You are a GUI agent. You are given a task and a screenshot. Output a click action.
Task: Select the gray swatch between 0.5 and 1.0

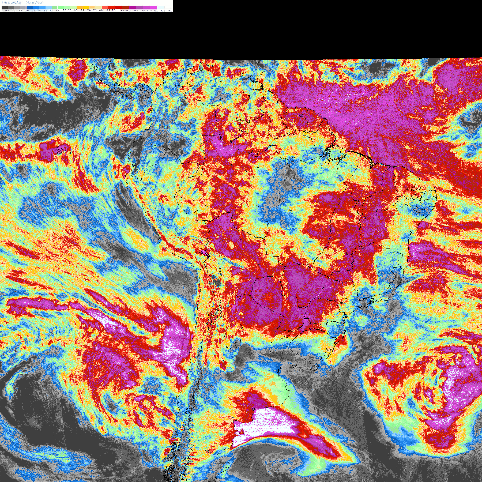click(11, 7)
